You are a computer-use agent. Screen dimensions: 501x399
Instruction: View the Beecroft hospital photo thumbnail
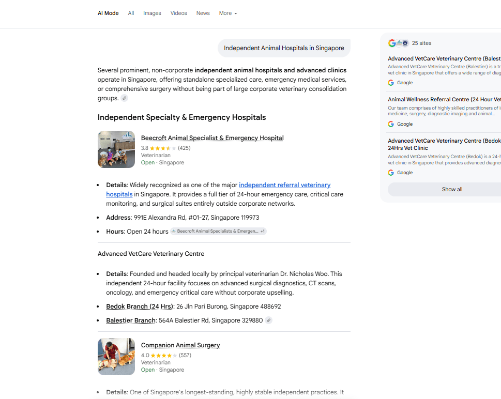pos(116,149)
